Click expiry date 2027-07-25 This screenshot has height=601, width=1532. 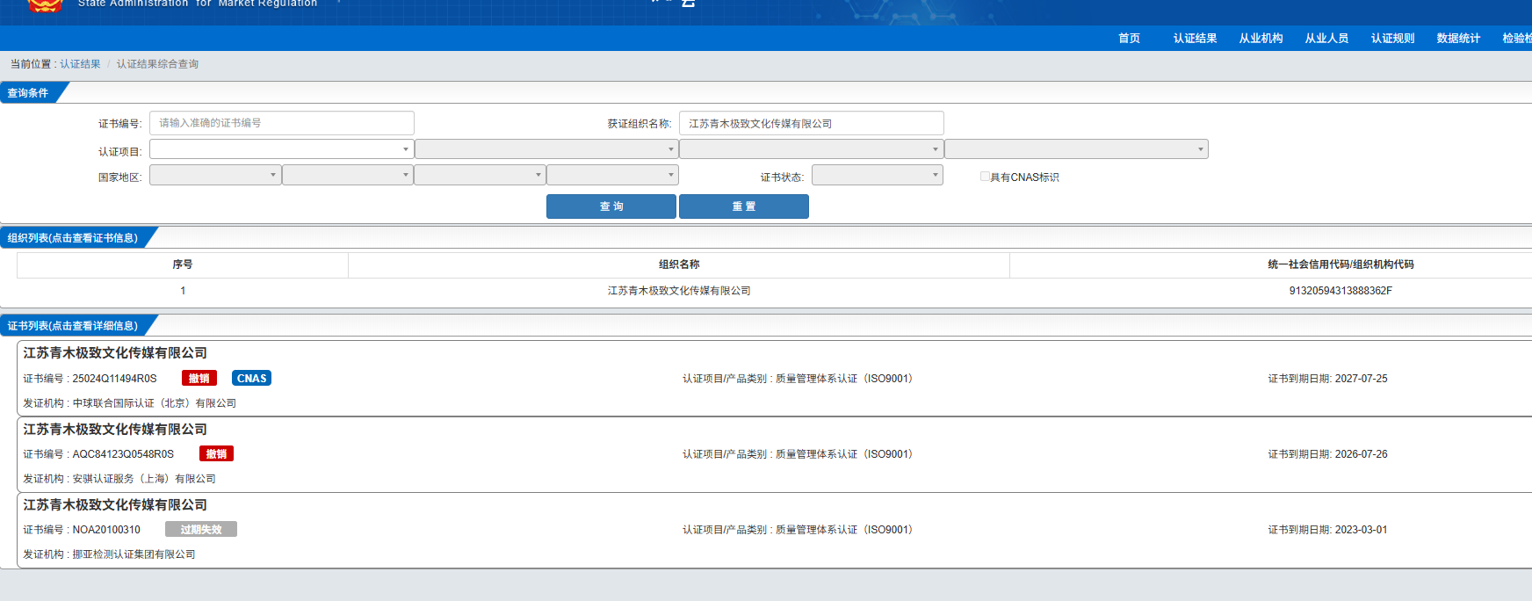[x=1361, y=379]
